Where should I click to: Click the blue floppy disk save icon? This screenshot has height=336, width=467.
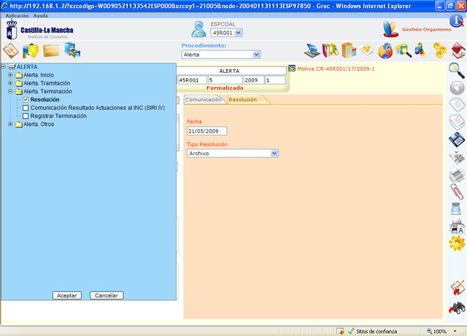pos(456,140)
